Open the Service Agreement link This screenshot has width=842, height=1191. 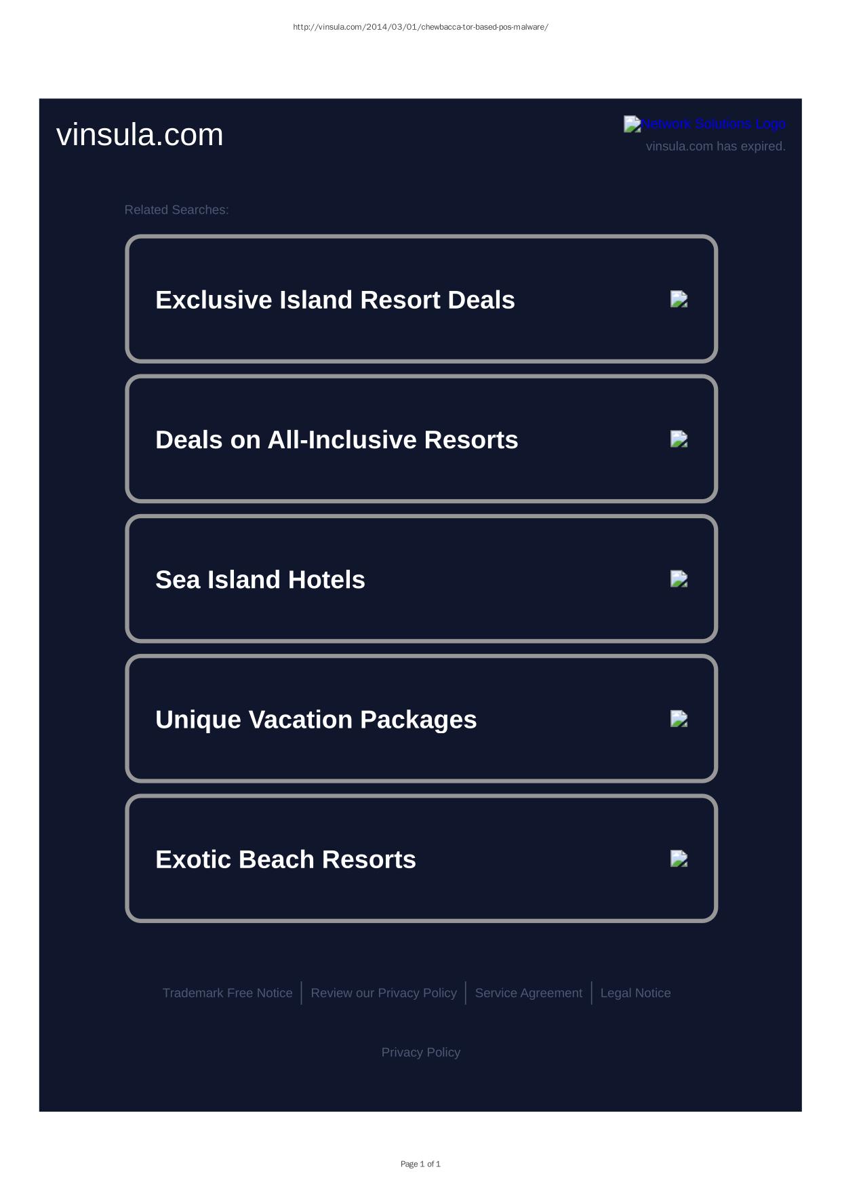click(528, 993)
